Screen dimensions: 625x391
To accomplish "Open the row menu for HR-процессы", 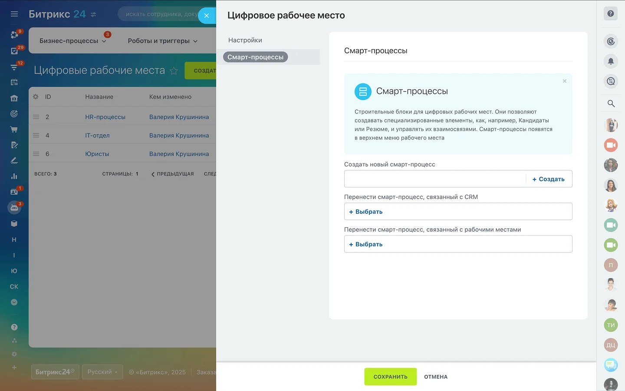I will pyautogui.click(x=36, y=117).
